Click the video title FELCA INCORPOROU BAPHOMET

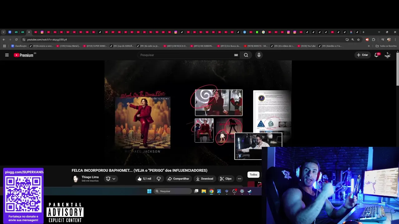coord(139,170)
